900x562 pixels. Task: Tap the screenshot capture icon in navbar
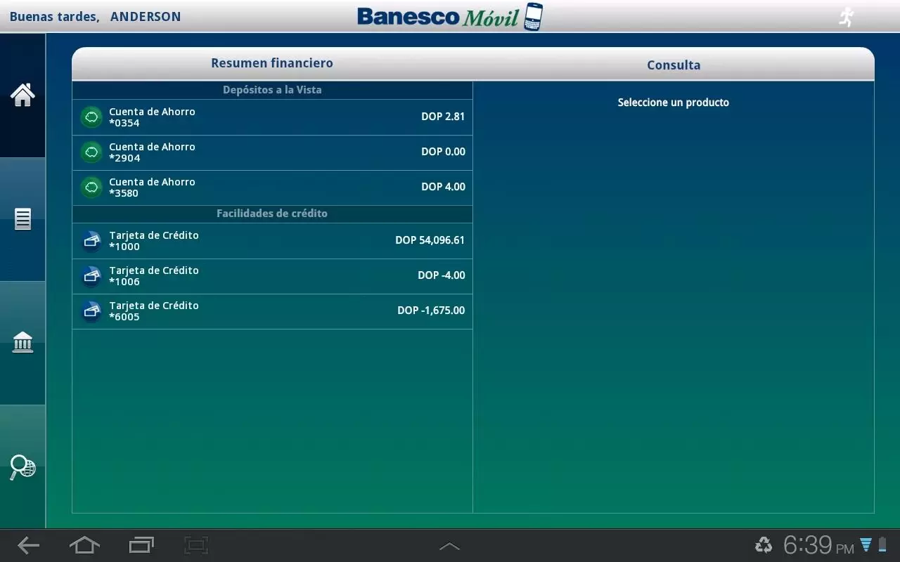point(196,545)
